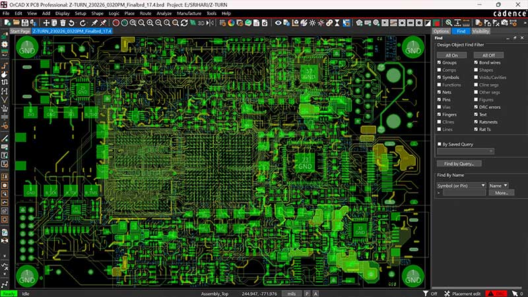
Task: Click the Open folder icon
Action: pos(16,23)
